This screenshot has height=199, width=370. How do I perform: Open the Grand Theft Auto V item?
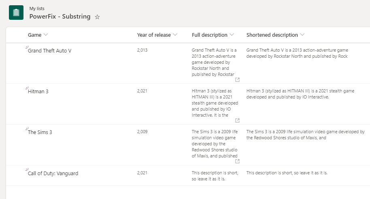[49, 51]
